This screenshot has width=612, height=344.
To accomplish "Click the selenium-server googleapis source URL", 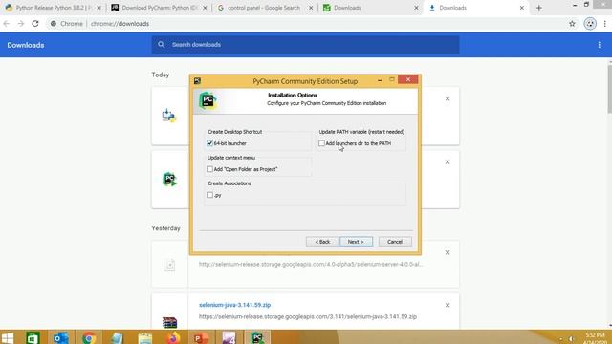I will (x=311, y=264).
